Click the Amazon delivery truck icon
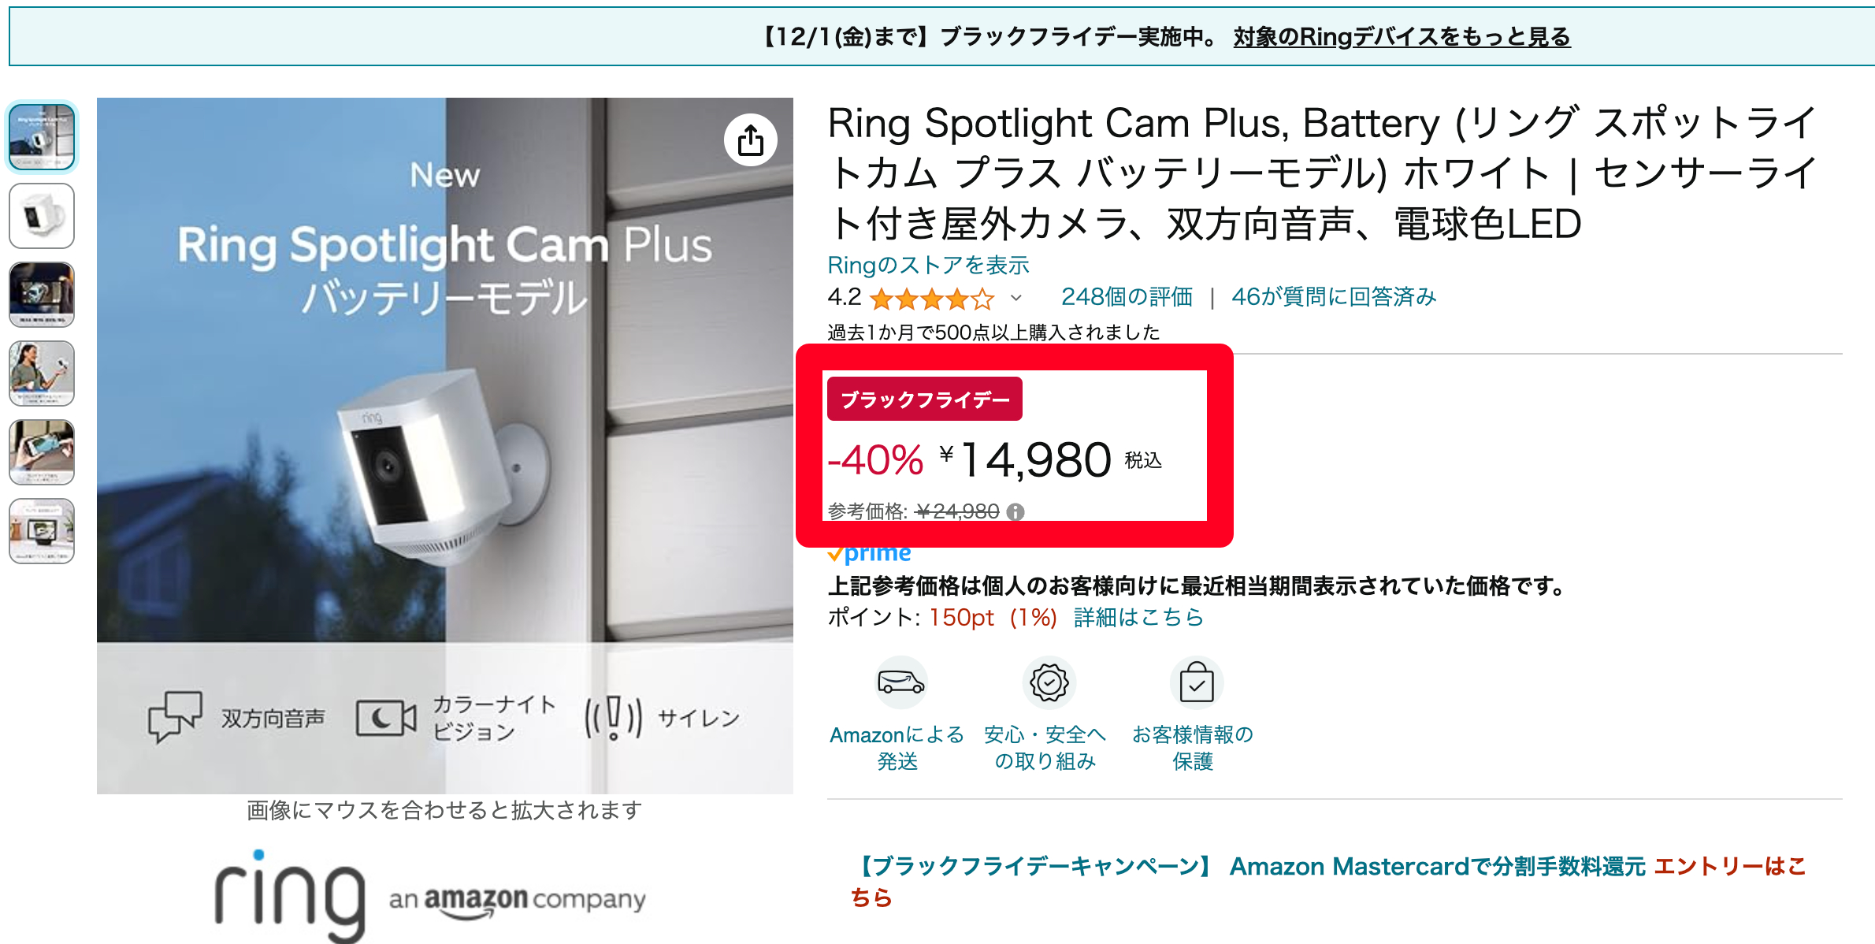1875x944 pixels. tap(900, 682)
